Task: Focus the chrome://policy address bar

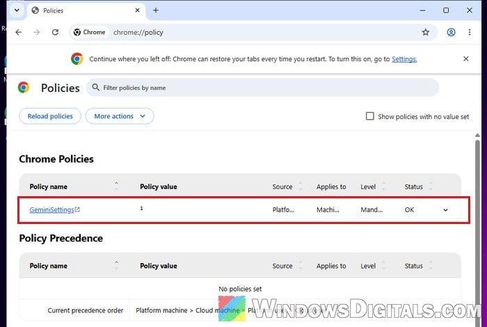Action: [138, 32]
